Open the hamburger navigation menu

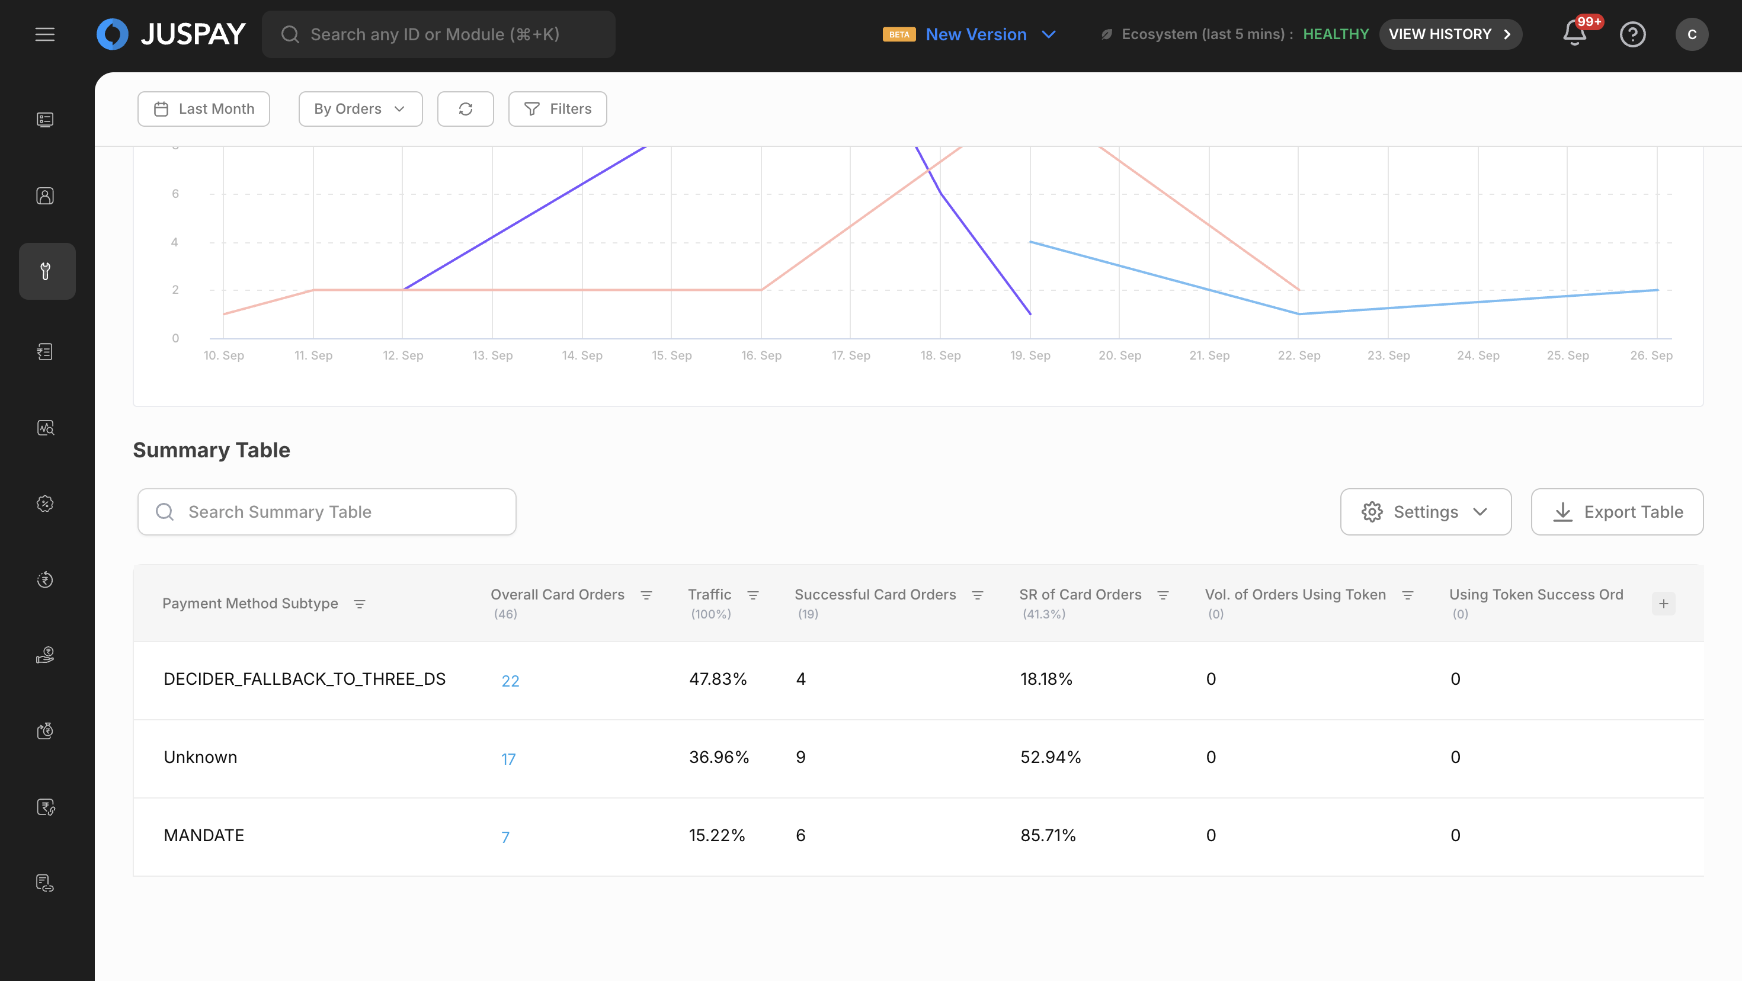click(44, 34)
